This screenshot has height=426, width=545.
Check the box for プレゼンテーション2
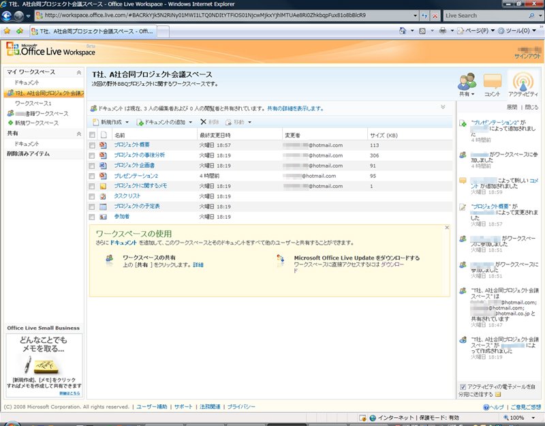click(92, 176)
